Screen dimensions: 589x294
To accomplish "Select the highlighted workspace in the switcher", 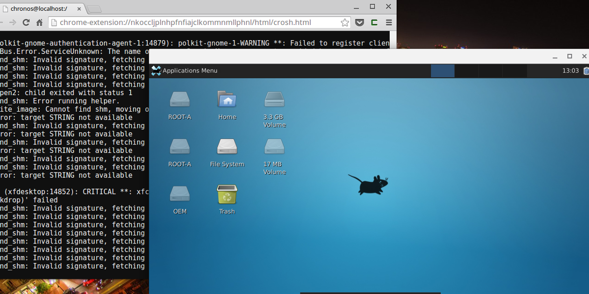I will pos(442,71).
